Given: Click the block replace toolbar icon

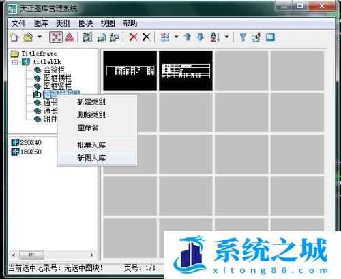Looking at the screenshot, I should [256, 37].
